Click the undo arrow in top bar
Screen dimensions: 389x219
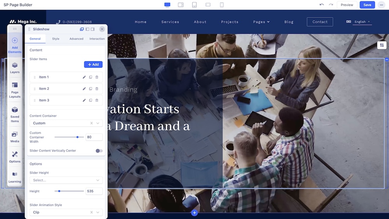pyautogui.click(x=321, y=5)
